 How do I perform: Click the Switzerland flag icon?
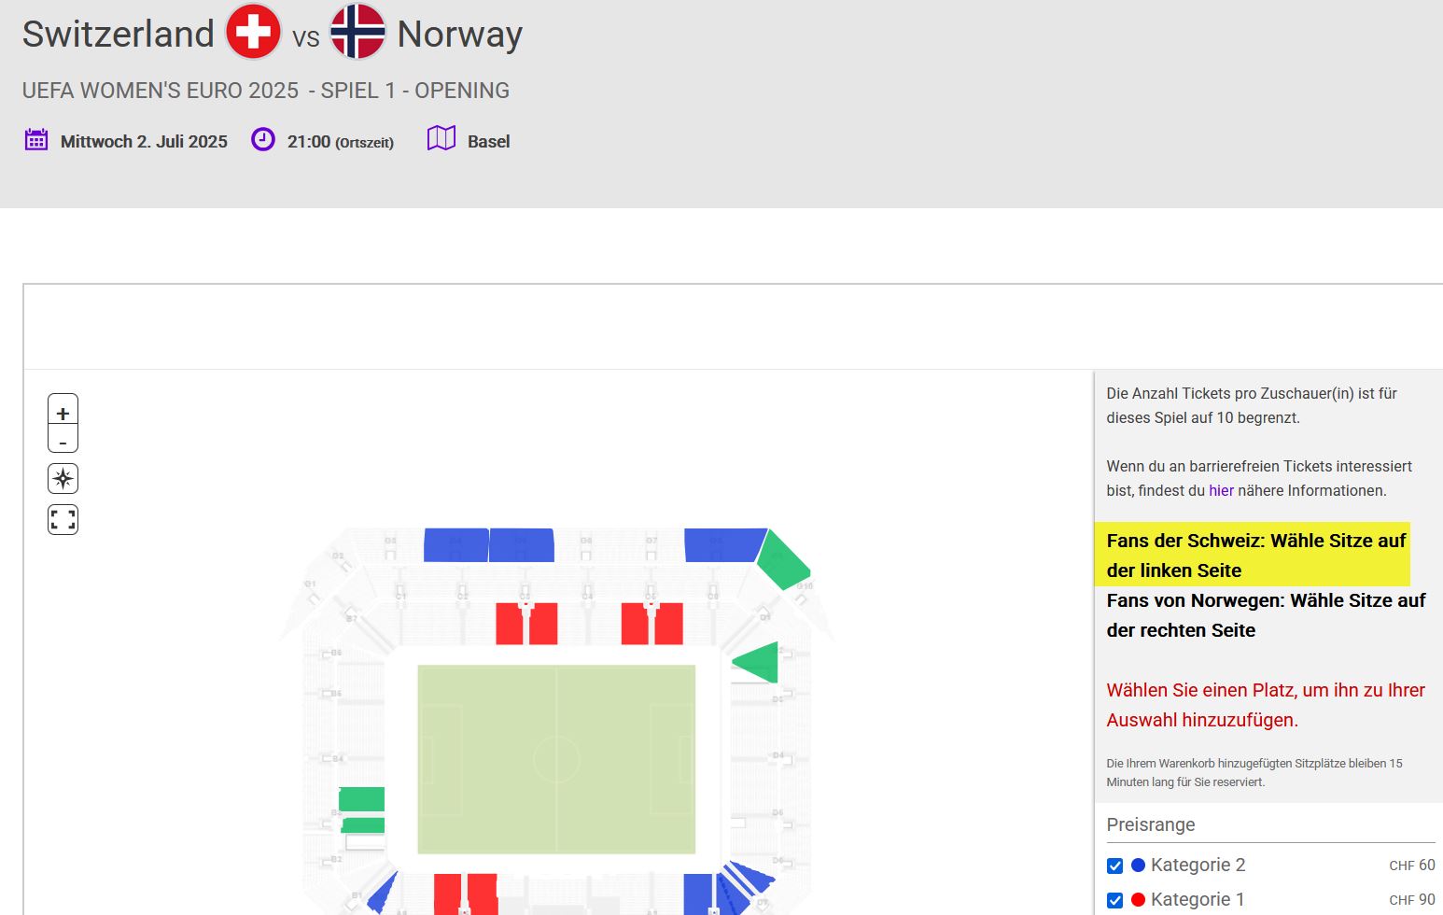[x=253, y=32]
